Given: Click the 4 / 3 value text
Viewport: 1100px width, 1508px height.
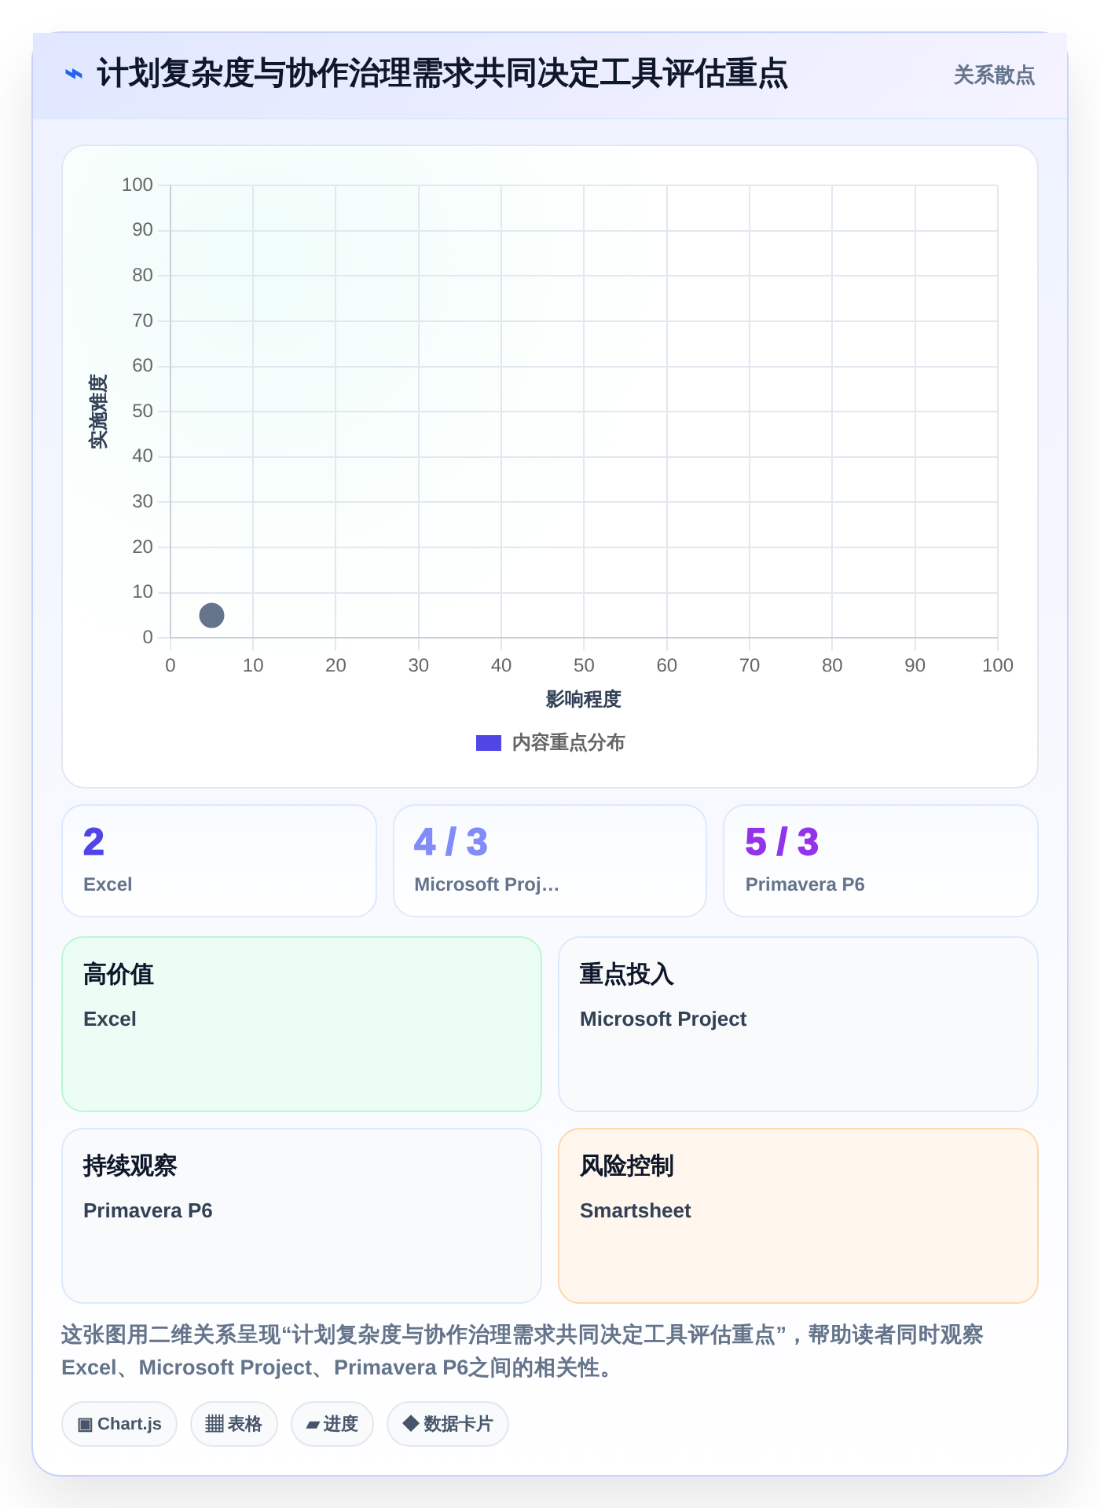Looking at the screenshot, I should (451, 842).
